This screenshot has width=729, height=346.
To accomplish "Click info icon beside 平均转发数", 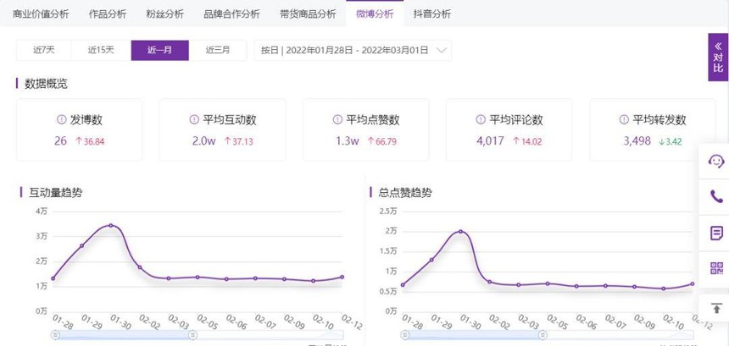I will [x=624, y=119].
